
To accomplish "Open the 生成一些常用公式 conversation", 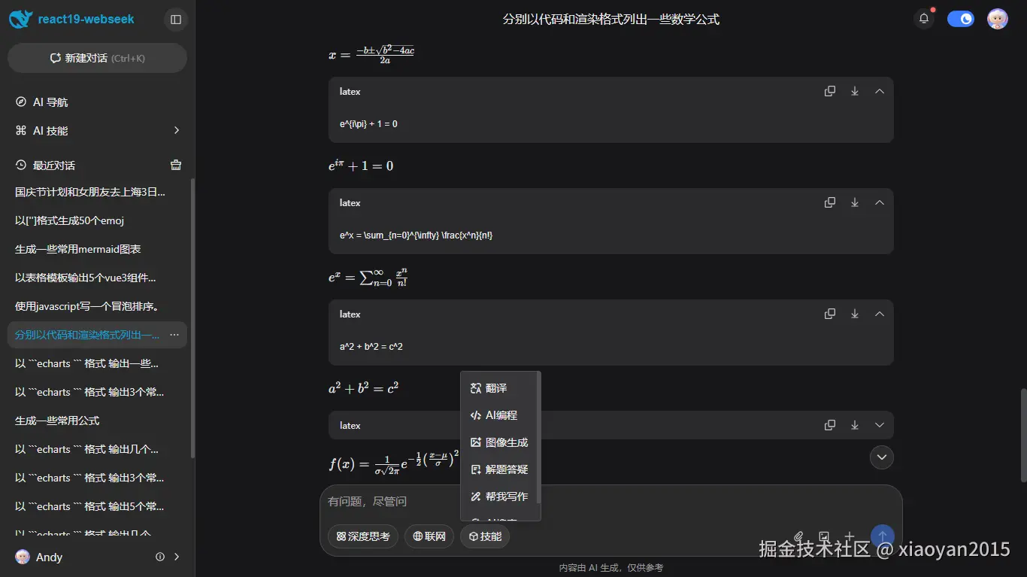I will coord(97,421).
